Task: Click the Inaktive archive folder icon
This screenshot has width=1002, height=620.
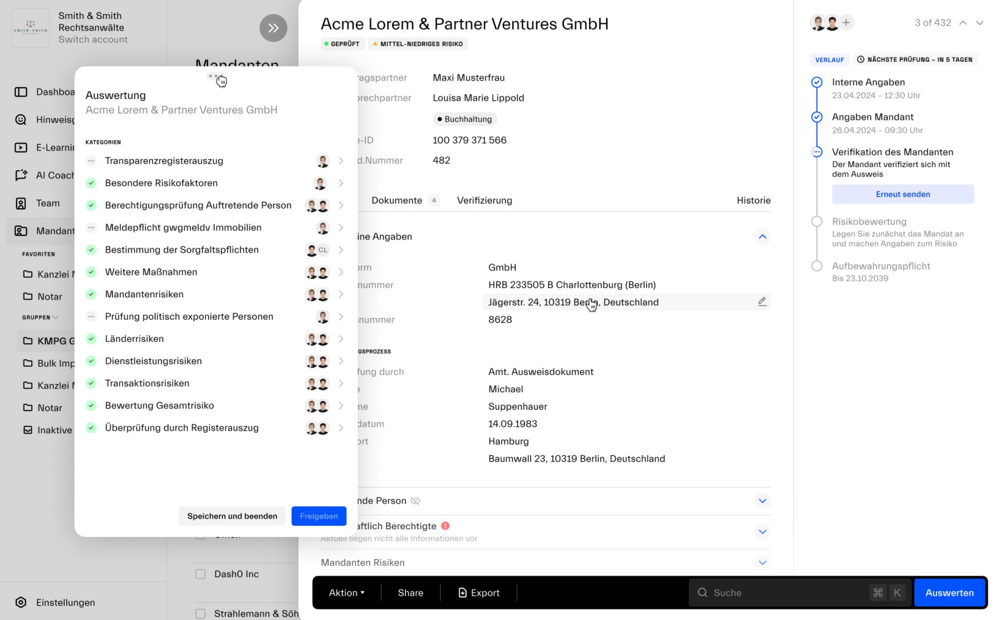Action: 28,430
